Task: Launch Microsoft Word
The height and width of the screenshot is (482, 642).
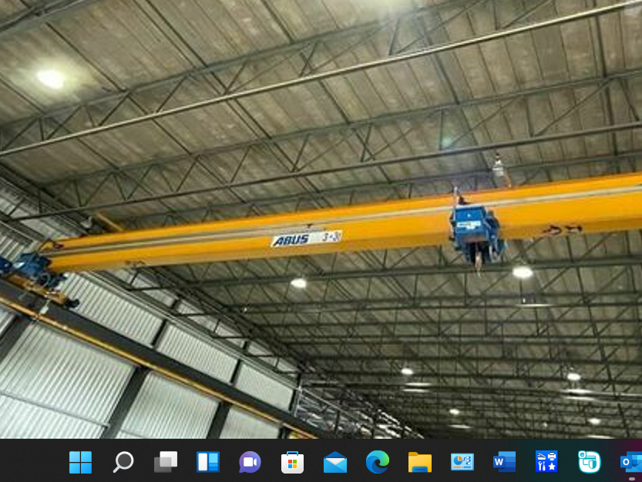Action: [505, 462]
